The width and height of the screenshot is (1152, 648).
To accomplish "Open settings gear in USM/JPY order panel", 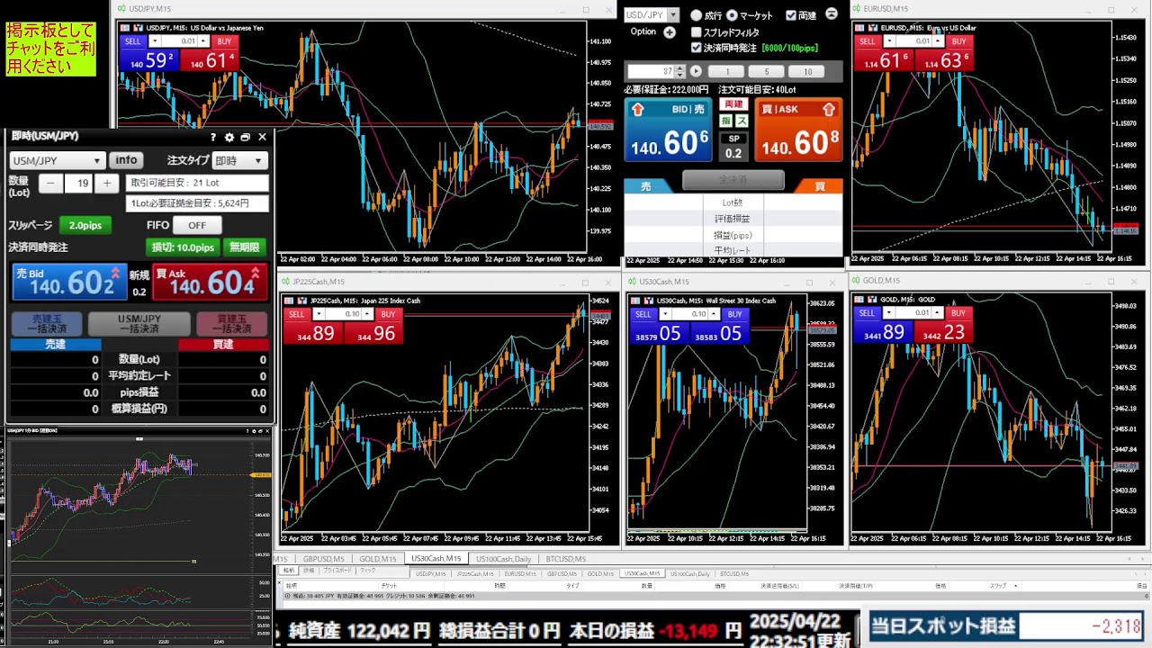I will click(229, 138).
